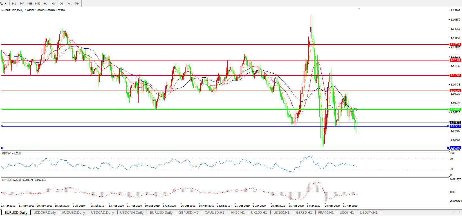The height and width of the screenshot is (216, 462).
Task: Open the dropdown arrow beside the line tool
Action: [6, 4]
